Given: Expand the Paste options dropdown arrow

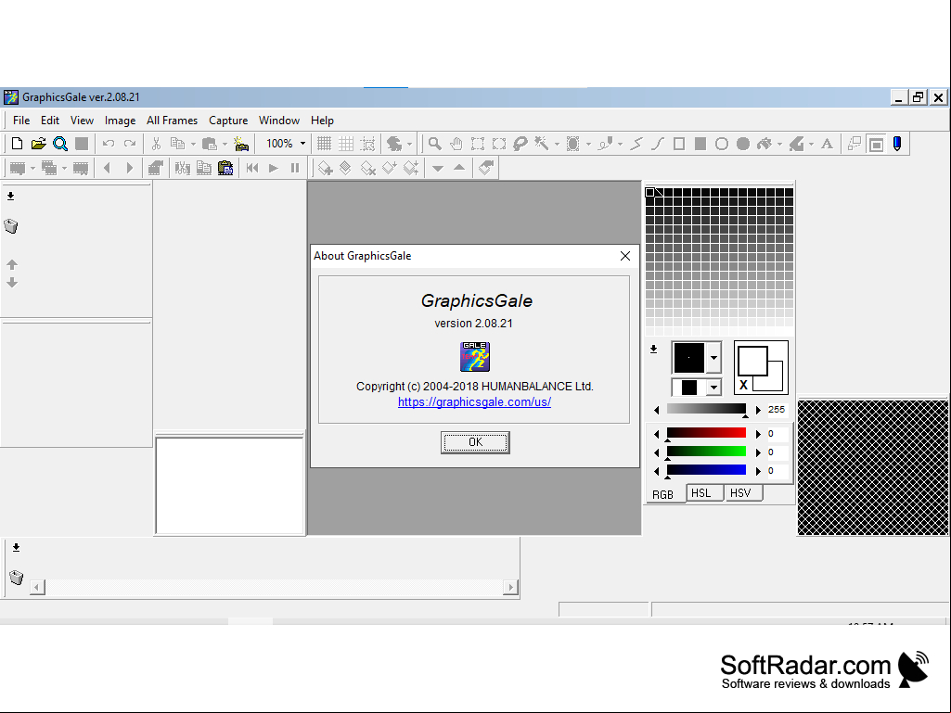Looking at the screenshot, I should coord(225,145).
